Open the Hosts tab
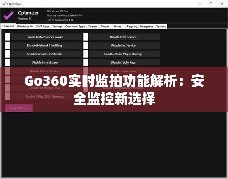Image resolution: width=228 pixels, height=179 pixels. pos(117,27)
